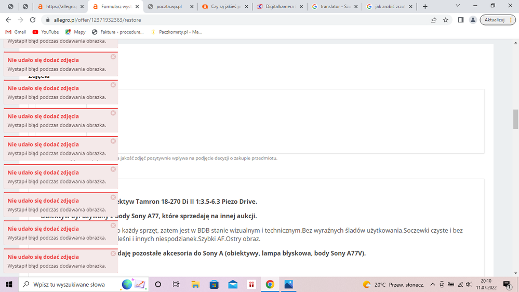Open the browser side panel
Screen dimensions: 519x292
click(x=460, y=20)
